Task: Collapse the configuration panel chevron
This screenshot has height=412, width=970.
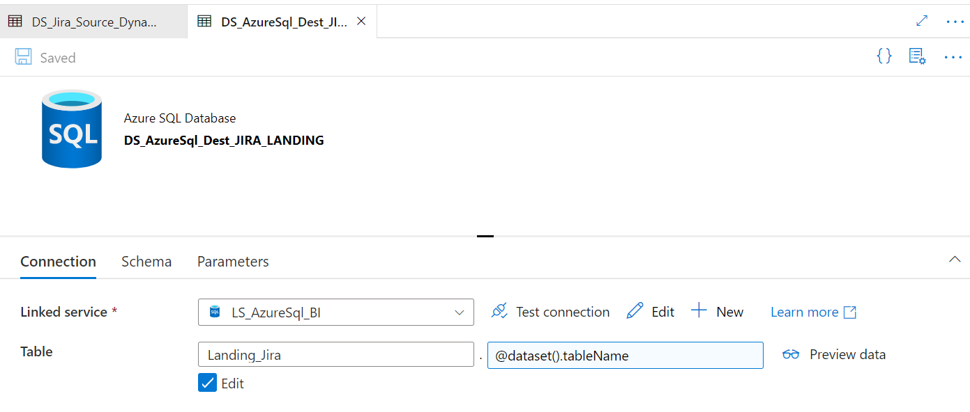Action: click(x=955, y=260)
